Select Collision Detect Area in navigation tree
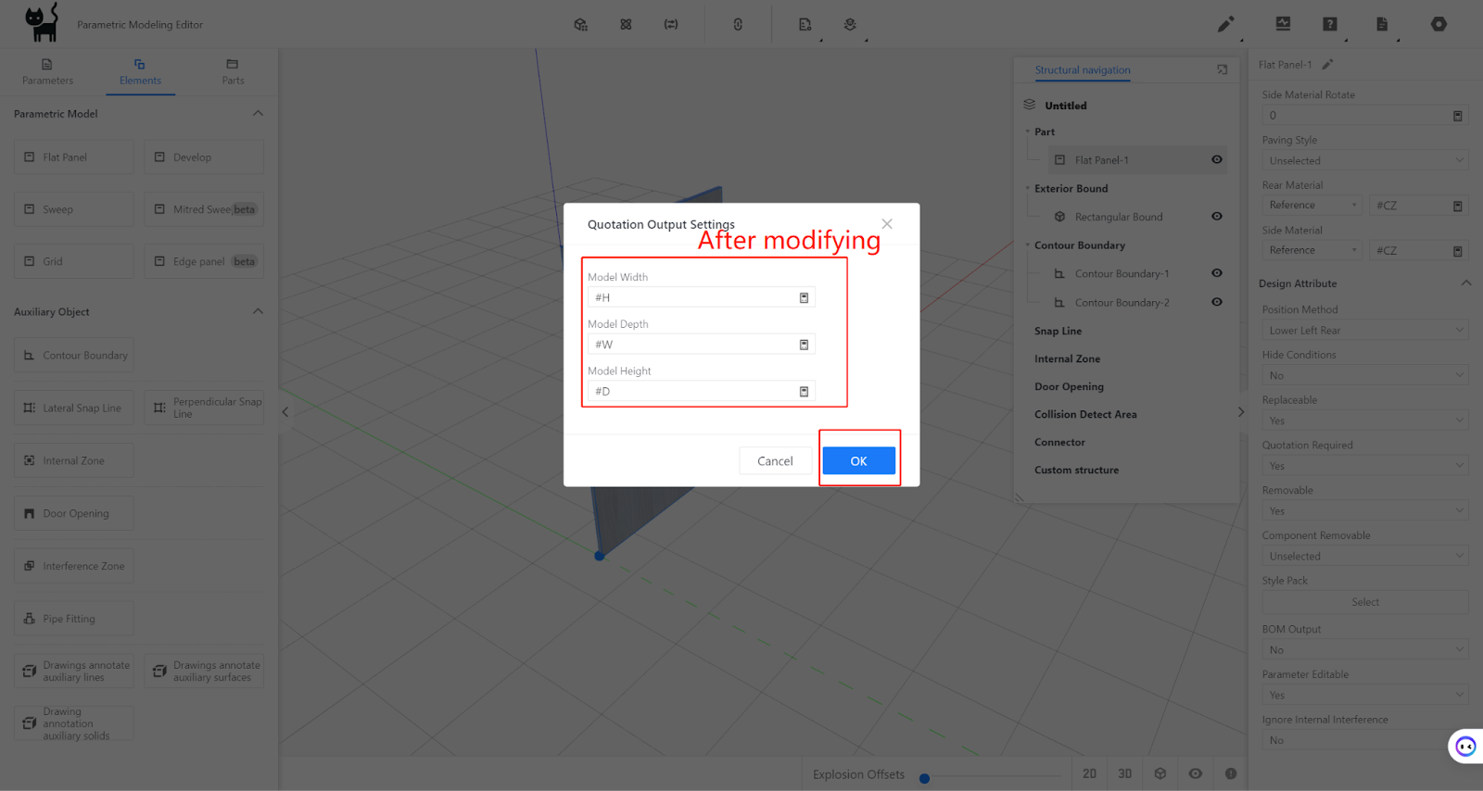The width and height of the screenshot is (1483, 791). 1085,414
